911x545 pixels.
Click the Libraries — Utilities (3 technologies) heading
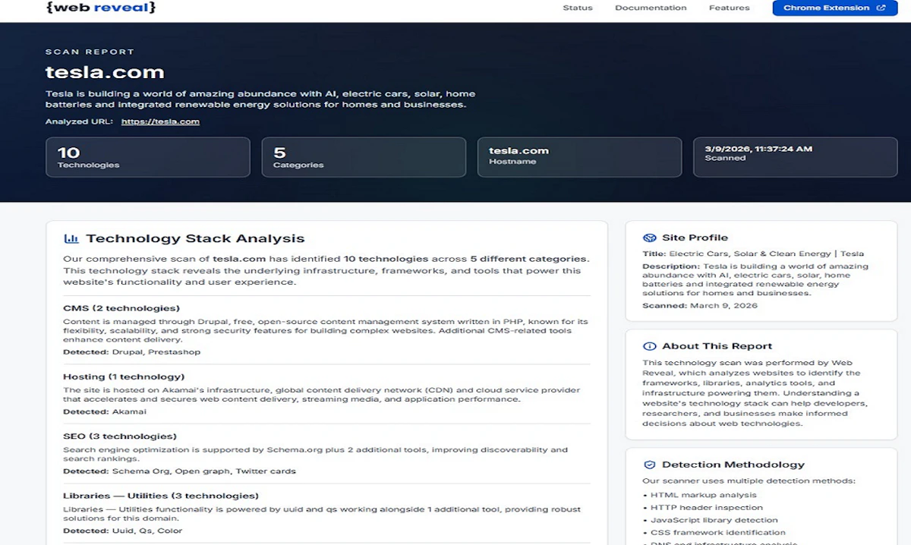[x=161, y=496]
